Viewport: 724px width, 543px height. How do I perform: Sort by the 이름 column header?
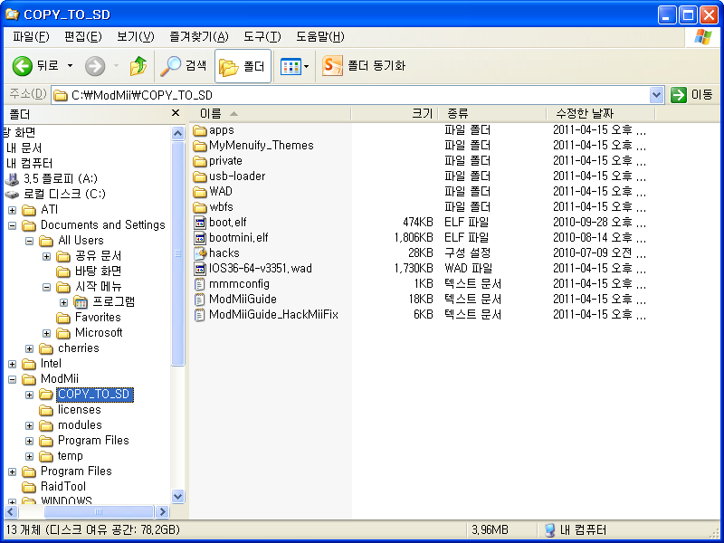(x=270, y=113)
